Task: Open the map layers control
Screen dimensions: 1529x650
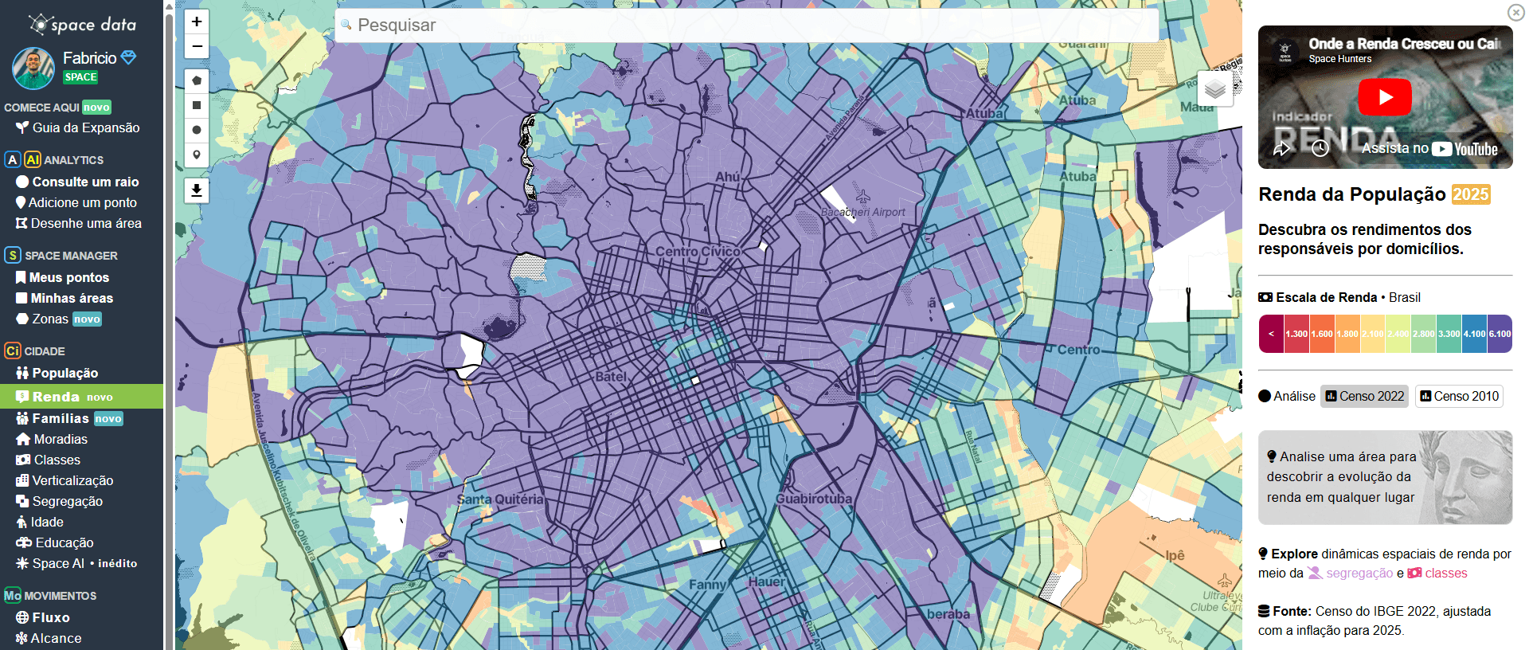Action: pyautogui.click(x=1215, y=89)
